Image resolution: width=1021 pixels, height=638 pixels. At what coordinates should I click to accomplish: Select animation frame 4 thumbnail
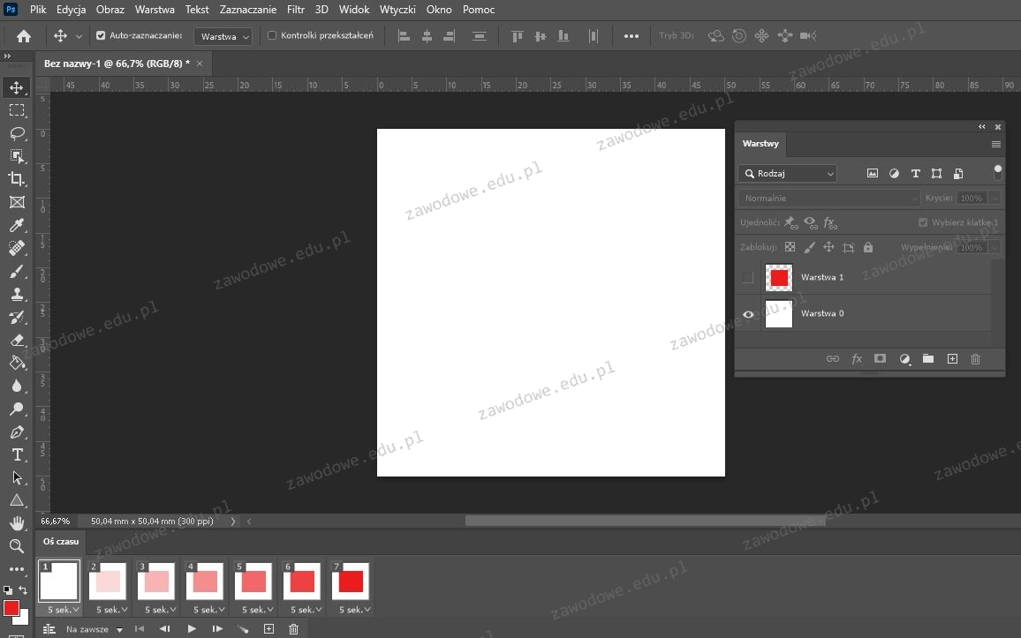click(205, 581)
